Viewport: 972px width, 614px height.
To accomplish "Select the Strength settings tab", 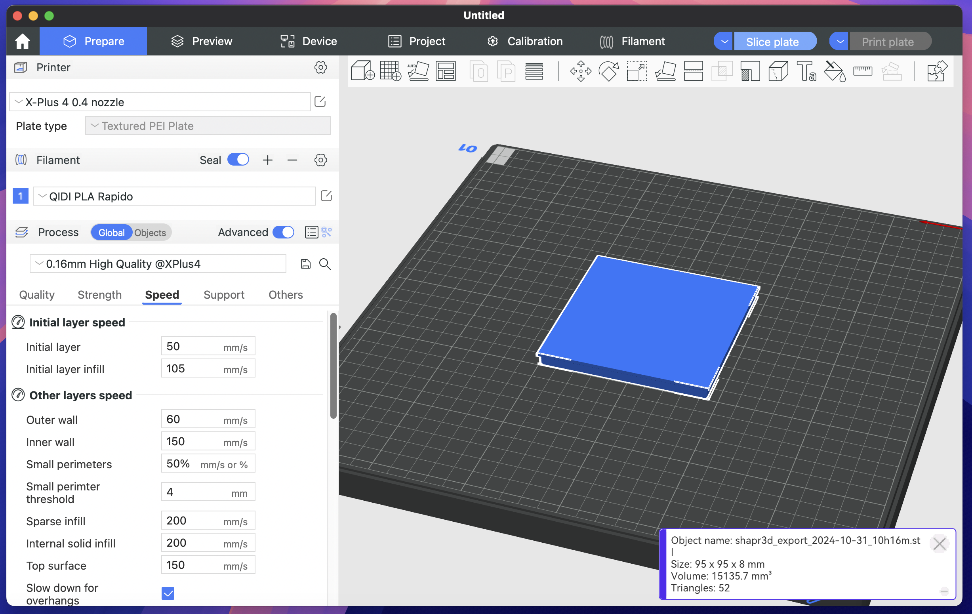I will (100, 294).
